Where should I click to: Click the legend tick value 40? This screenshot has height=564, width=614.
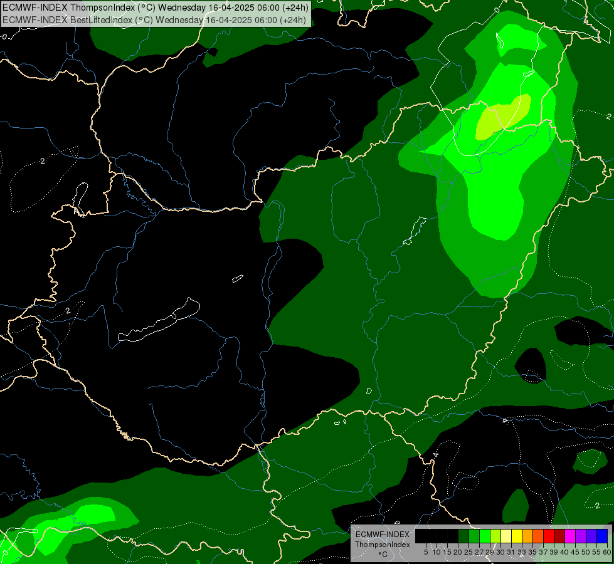coord(564,552)
